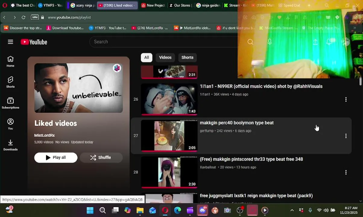
Task: Switch to the Our Stores browser tab
Action: [x=181, y=5]
